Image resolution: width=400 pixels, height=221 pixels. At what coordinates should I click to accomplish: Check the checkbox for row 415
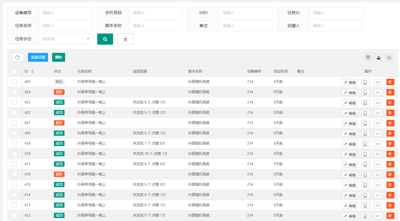pos(14,185)
